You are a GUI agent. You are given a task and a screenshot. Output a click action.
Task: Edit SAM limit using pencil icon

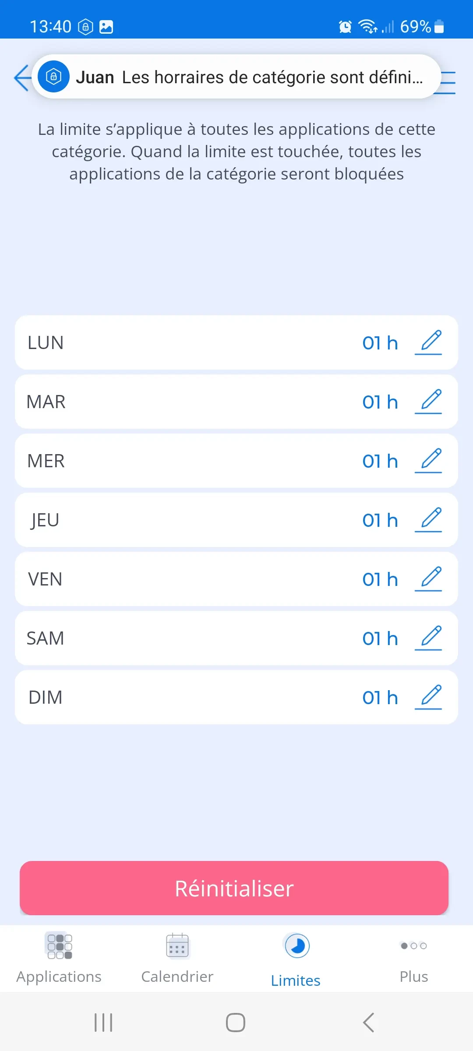[x=429, y=638]
